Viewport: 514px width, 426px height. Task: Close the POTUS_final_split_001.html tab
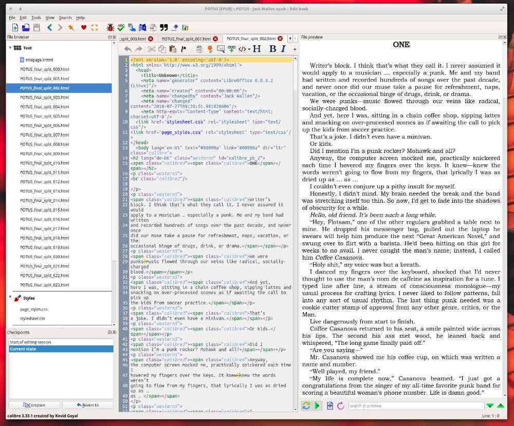click(215, 38)
